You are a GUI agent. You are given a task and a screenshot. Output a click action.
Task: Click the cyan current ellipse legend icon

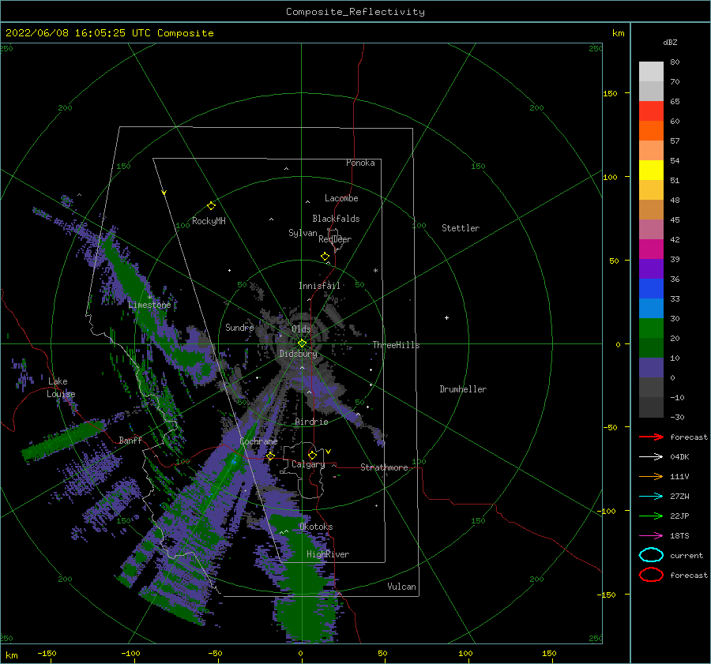pos(651,555)
